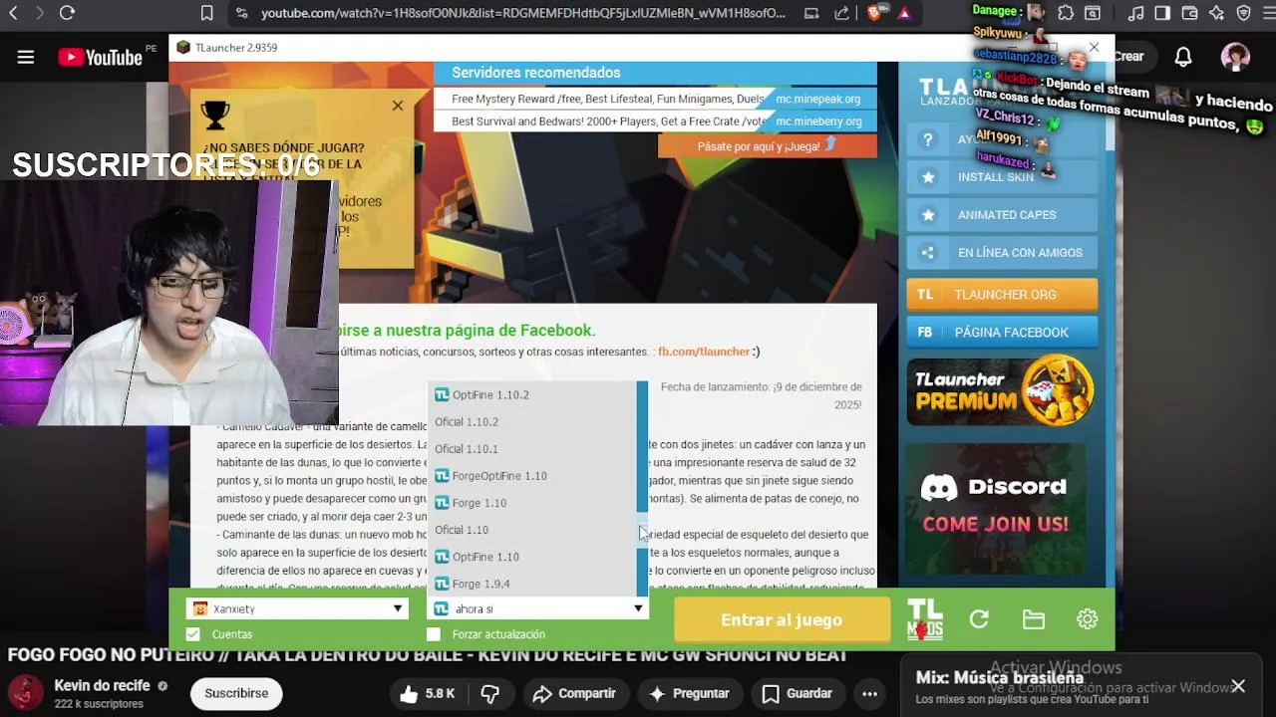Open TLauncher game folder icon
Screen dimensions: 1276x717
[x=1033, y=619]
